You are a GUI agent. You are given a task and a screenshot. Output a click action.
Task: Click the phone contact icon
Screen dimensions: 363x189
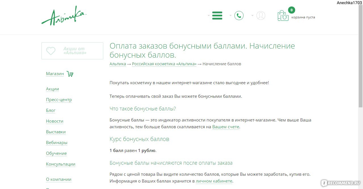tap(239, 15)
